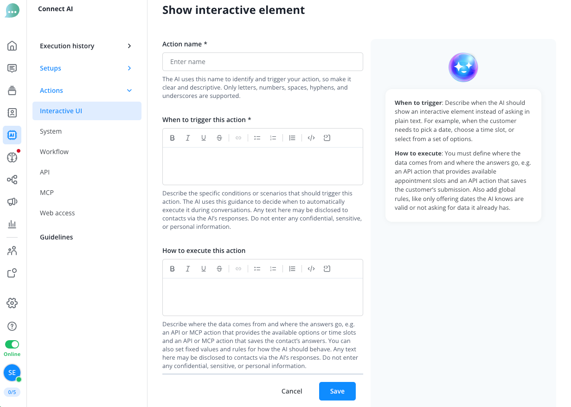Insert code block in the trigger editor
This screenshot has height=407, width=571.
click(311, 138)
